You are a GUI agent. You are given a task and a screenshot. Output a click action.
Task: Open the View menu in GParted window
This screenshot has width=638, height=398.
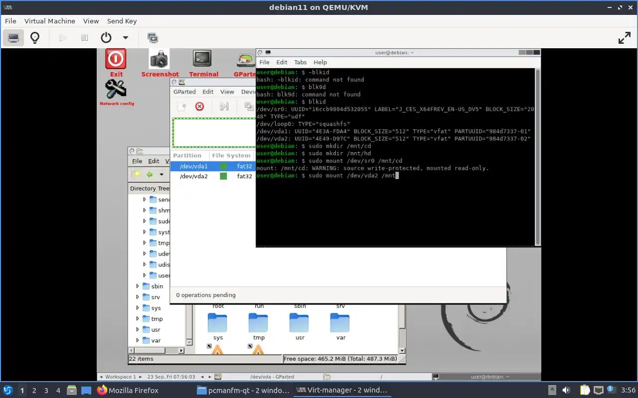pyautogui.click(x=227, y=92)
